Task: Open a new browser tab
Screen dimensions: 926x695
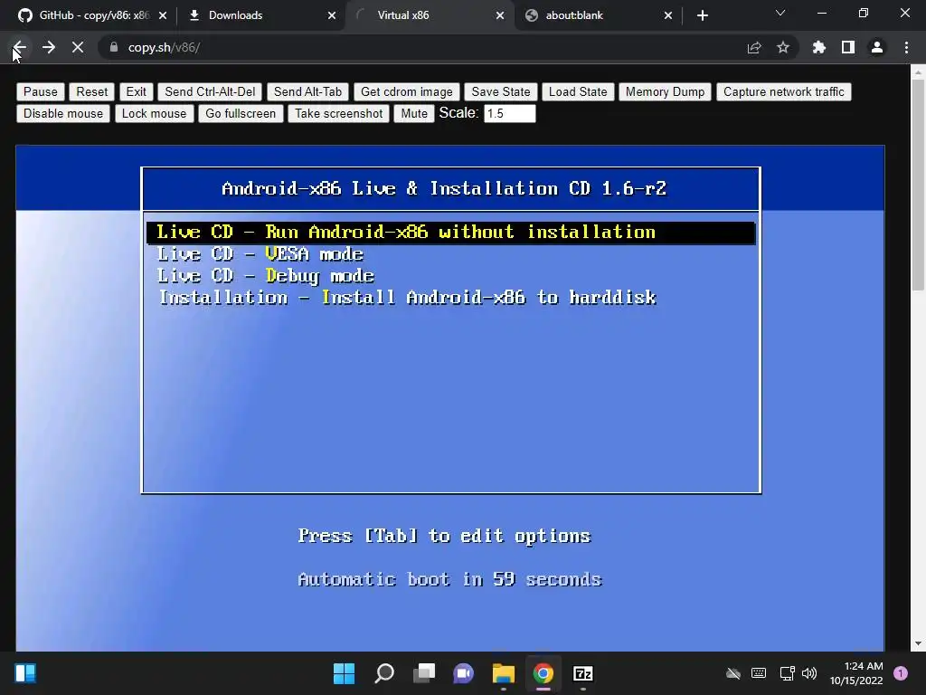Action: tap(702, 15)
